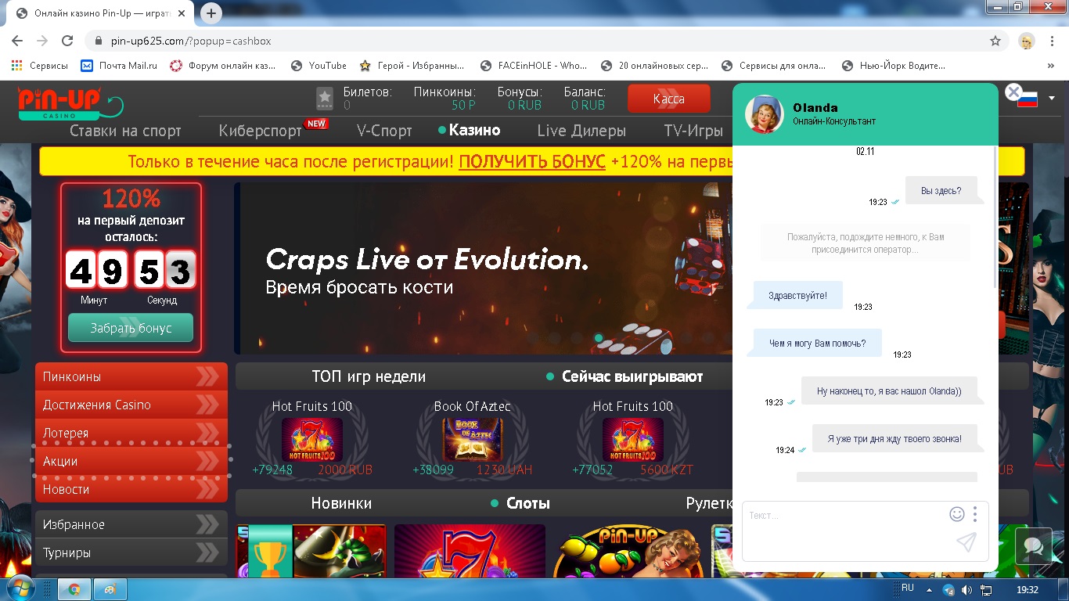The image size is (1069, 601).
Task: Open chat options three-dots menu
Action: point(975,514)
